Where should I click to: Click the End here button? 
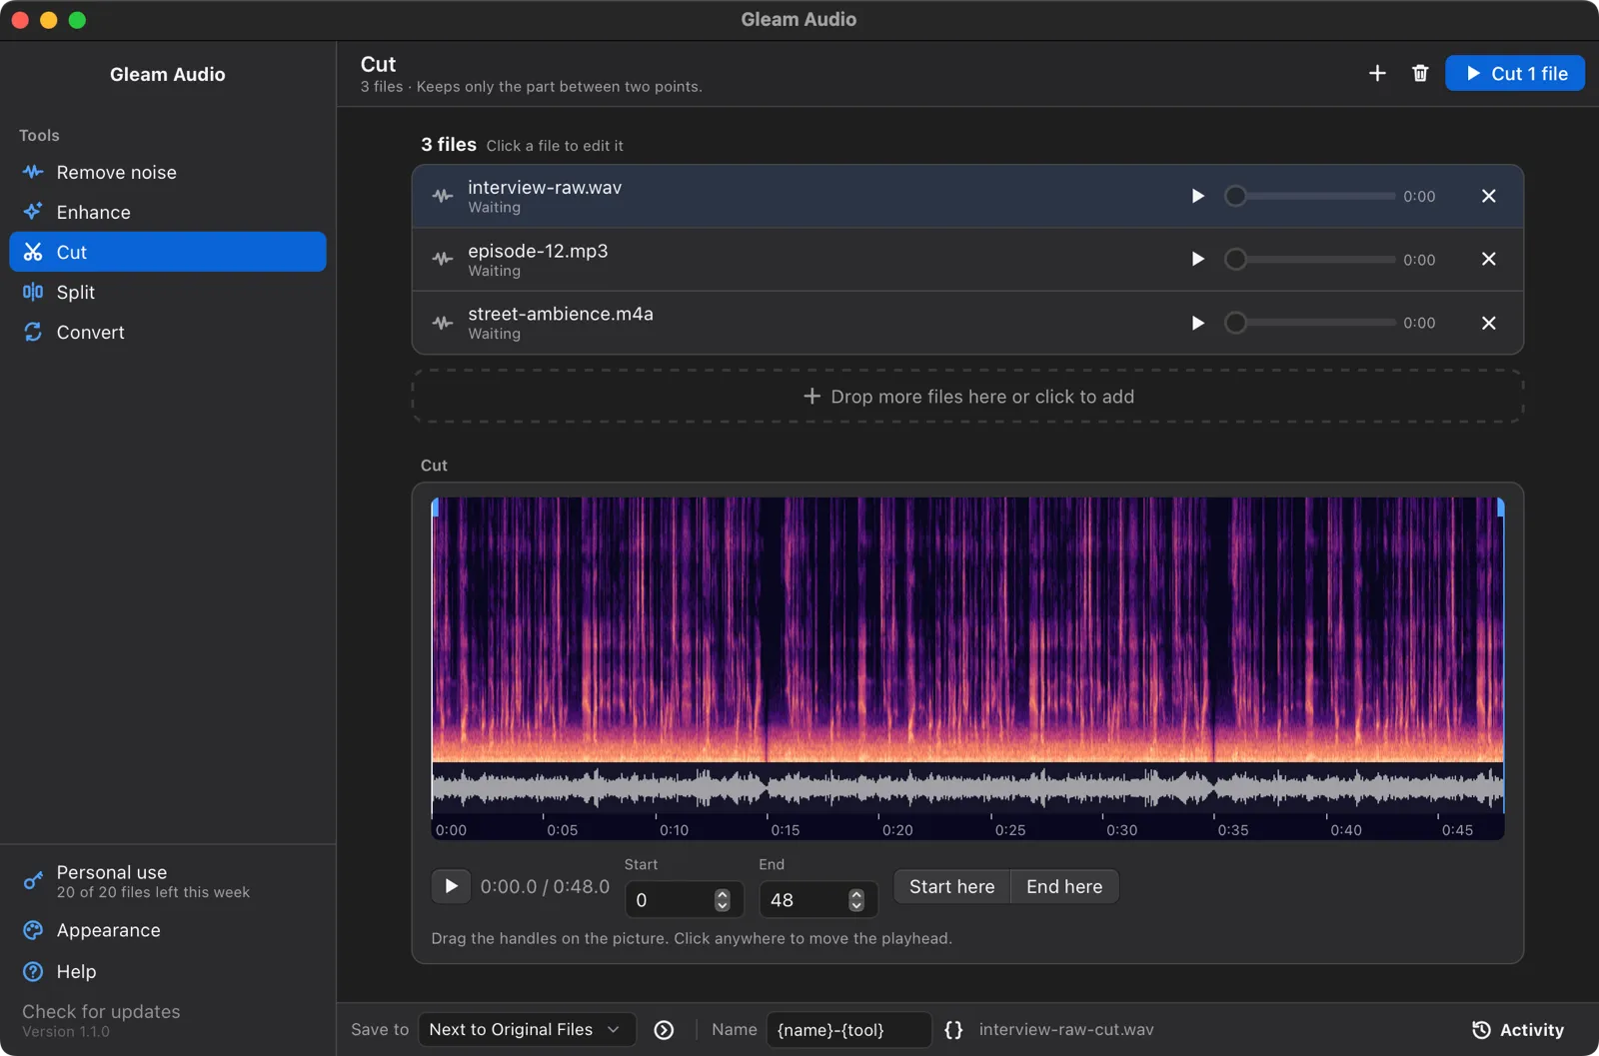[1064, 886]
